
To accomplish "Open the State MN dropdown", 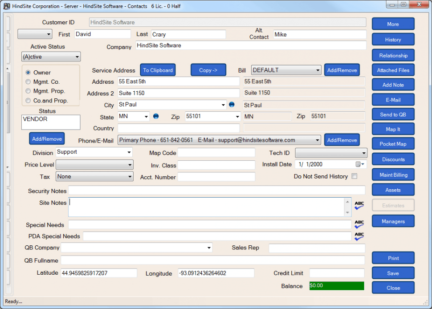I will click(x=146, y=117).
